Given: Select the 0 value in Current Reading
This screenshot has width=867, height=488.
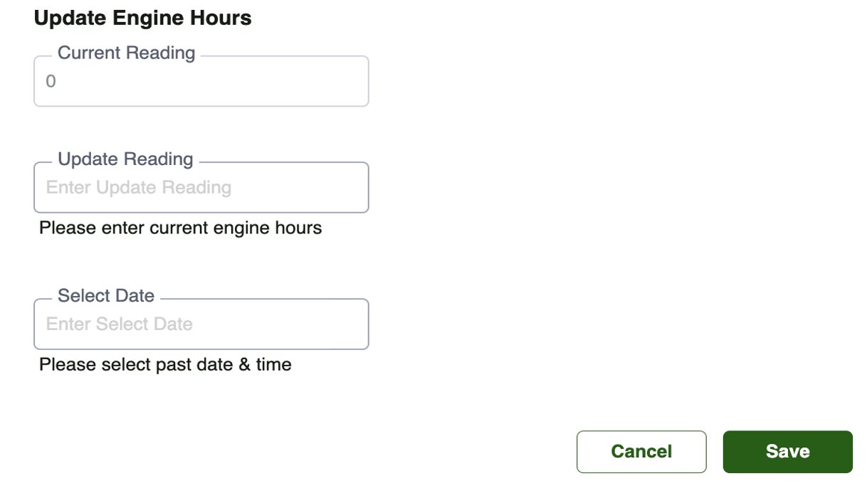Looking at the screenshot, I should 51,82.
